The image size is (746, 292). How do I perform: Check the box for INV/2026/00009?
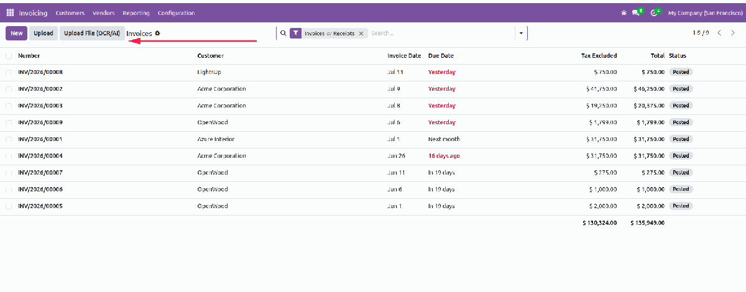pyautogui.click(x=9, y=122)
